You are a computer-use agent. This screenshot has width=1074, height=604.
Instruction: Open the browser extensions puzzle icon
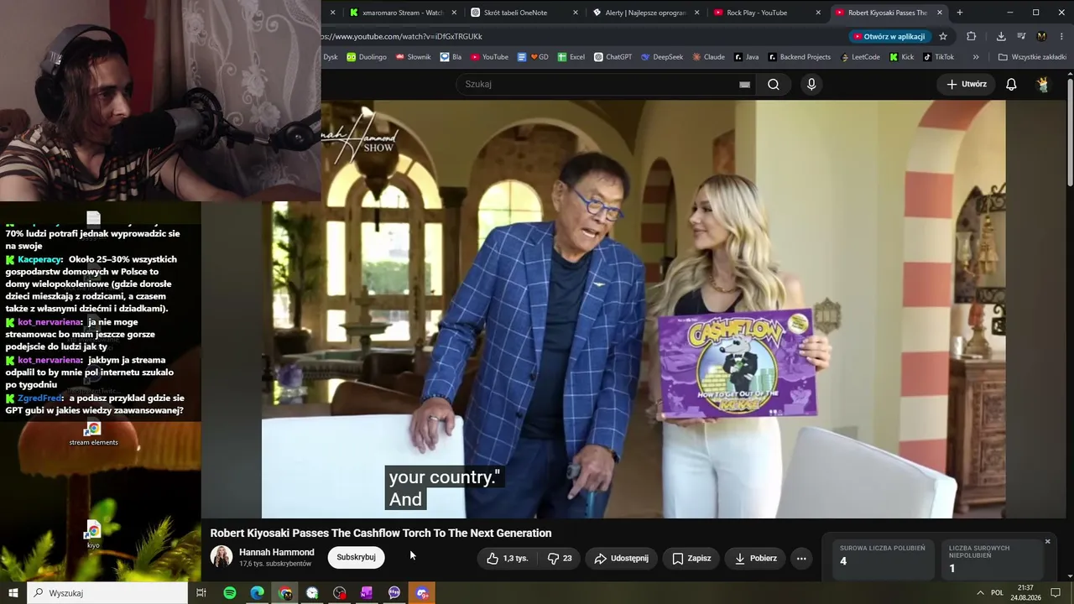972,36
